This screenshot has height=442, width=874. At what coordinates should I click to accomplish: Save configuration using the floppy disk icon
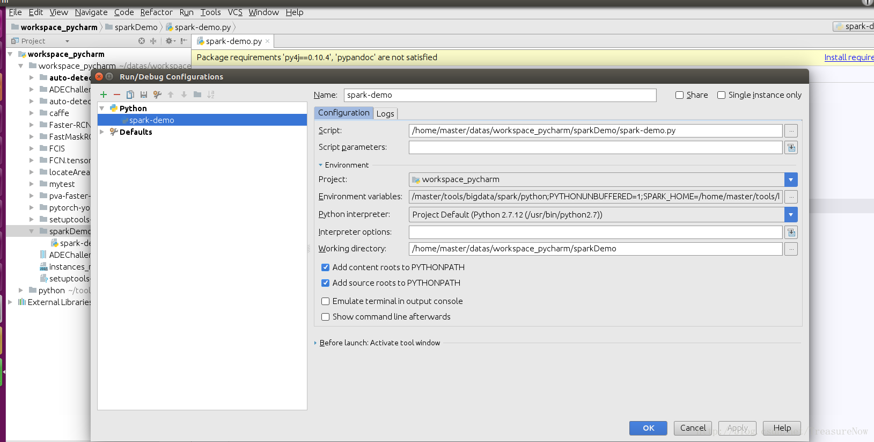click(x=144, y=95)
